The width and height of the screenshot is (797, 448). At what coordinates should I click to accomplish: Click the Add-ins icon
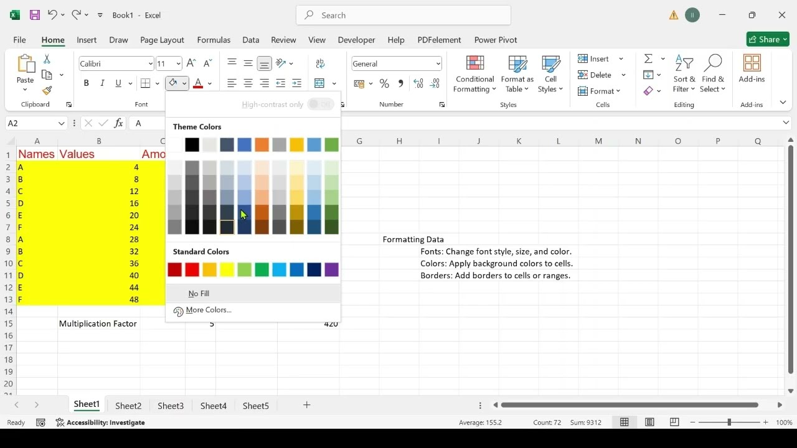coord(752,68)
